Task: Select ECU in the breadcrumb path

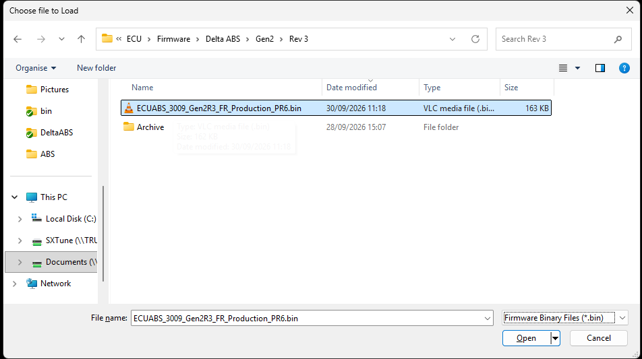Action: pyautogui.click(x=134, y=39)
